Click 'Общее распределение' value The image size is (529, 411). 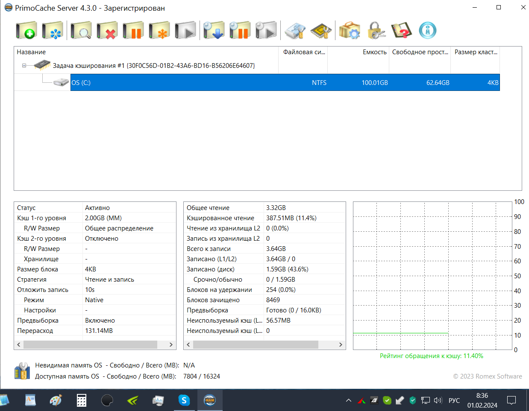click(x=119, y=228)
